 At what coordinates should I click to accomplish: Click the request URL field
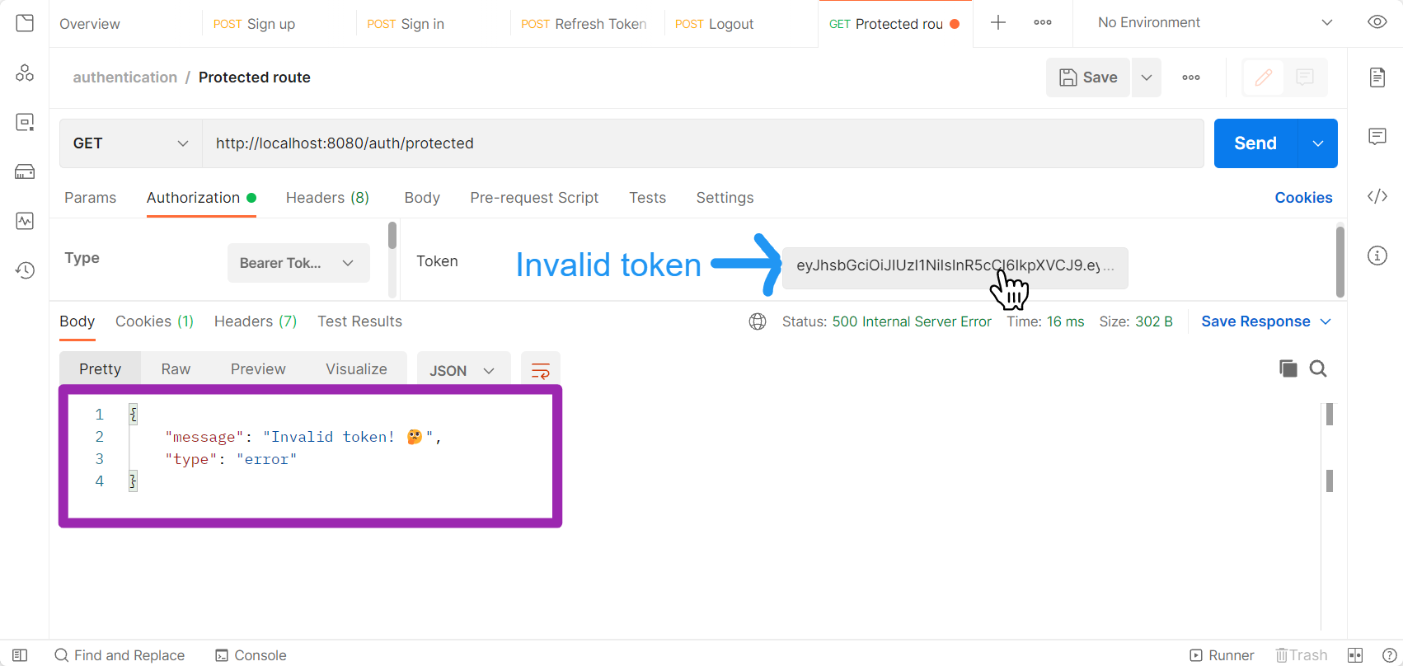[x=703, y=143]
